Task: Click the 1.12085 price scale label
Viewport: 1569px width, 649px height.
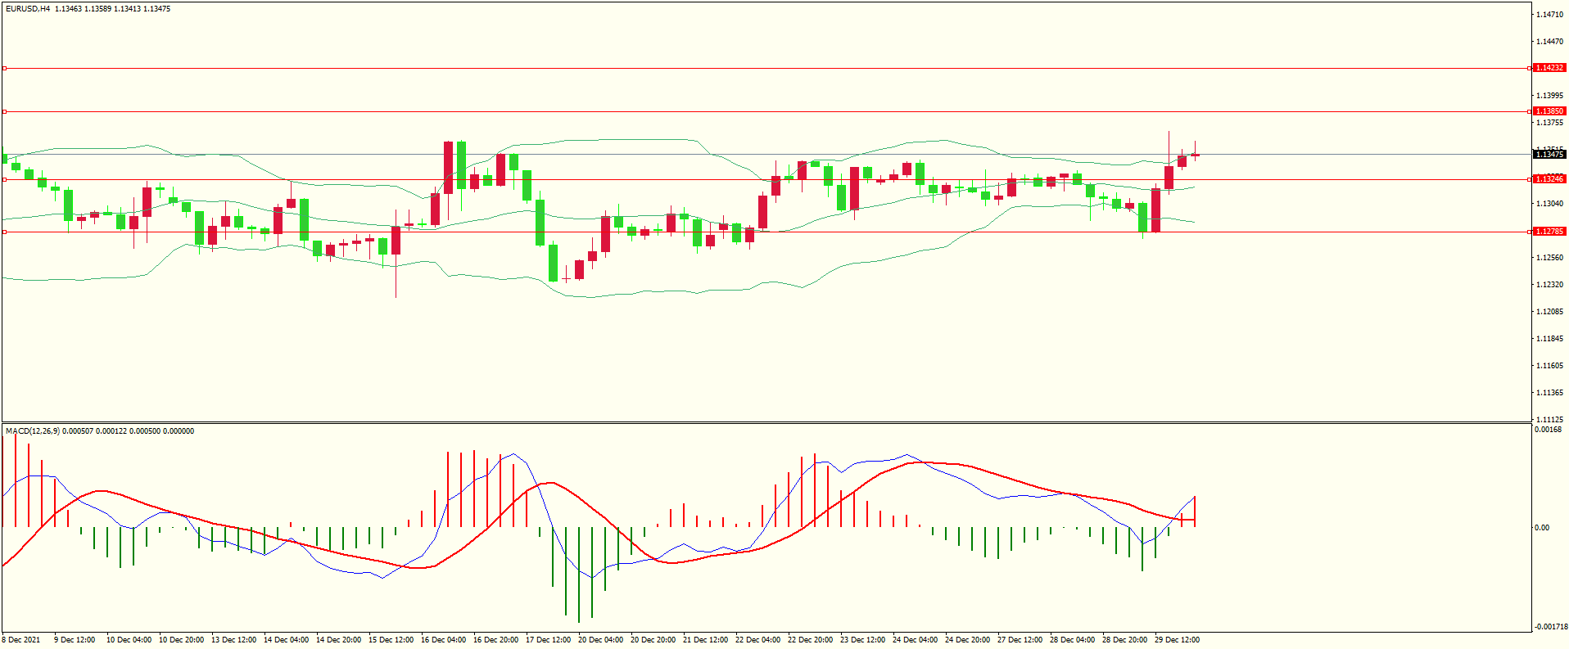Action: (1549, 312)
